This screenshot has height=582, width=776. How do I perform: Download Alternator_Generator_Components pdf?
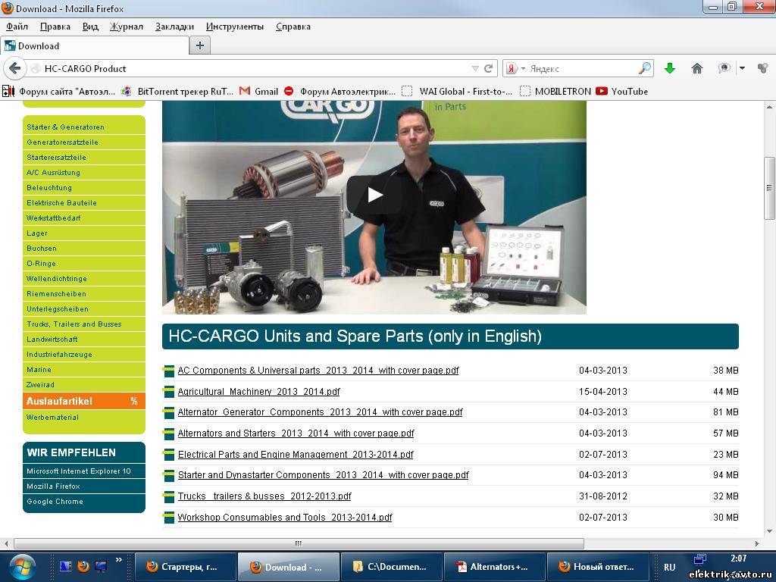tap(320, 411)
